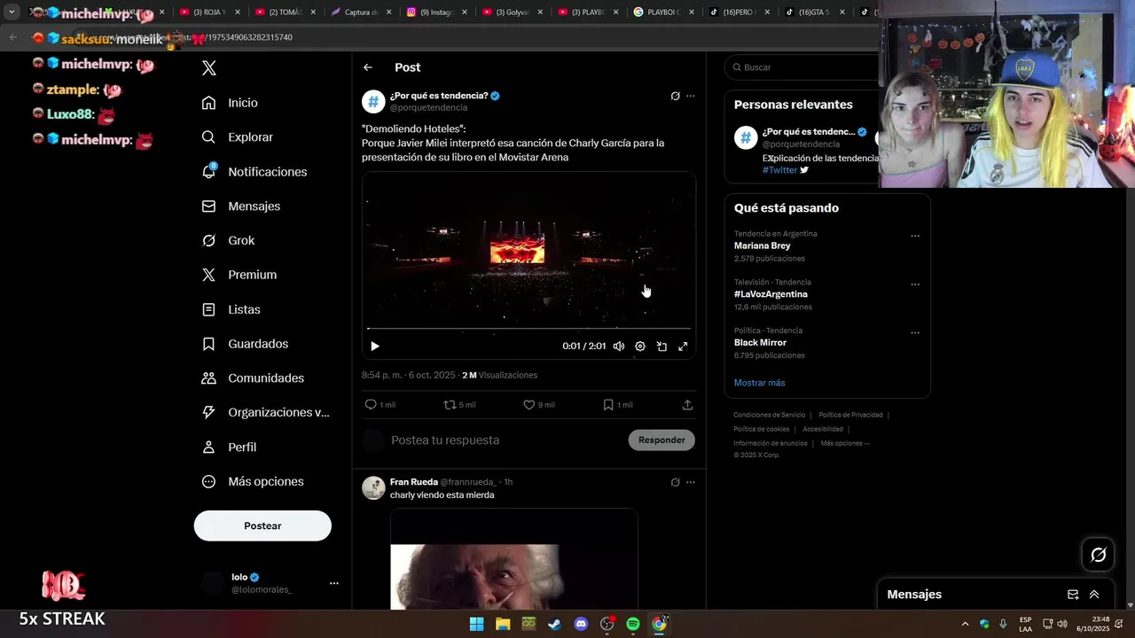This screenshot has height=638, width=1135.
Task: Toggle picture-in-picture on the video
Action: click(661, 346)
